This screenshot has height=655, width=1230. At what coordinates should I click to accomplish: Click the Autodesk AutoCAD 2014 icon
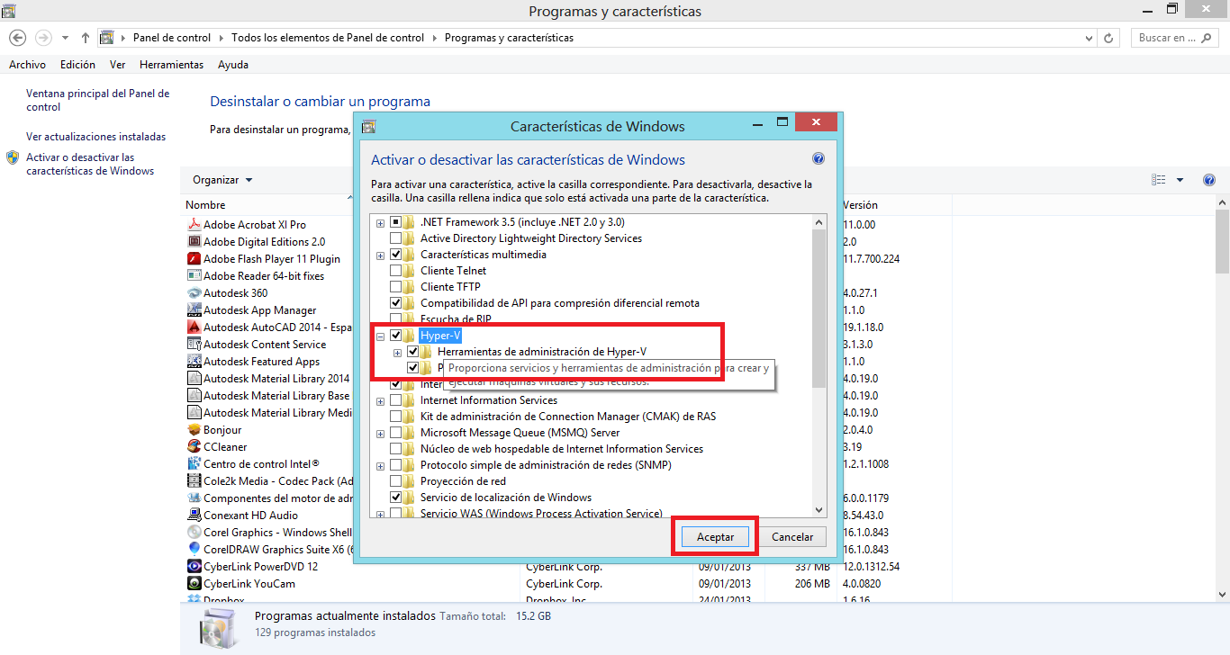[x=194, y=327]
